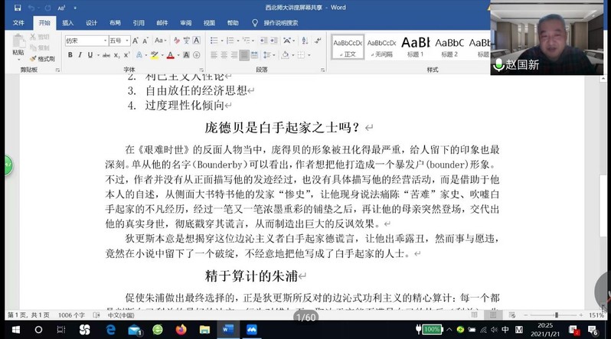This screenshot has width=611, height=339.
Task: Toggle Italic formatting
Action: tap(81, 55)
